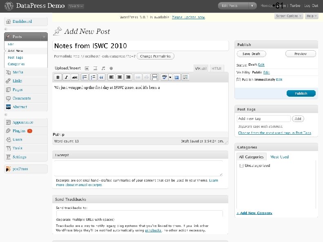The image size is (323, 242).
Task: Click the insert link icon
Action: pos(138,77)
